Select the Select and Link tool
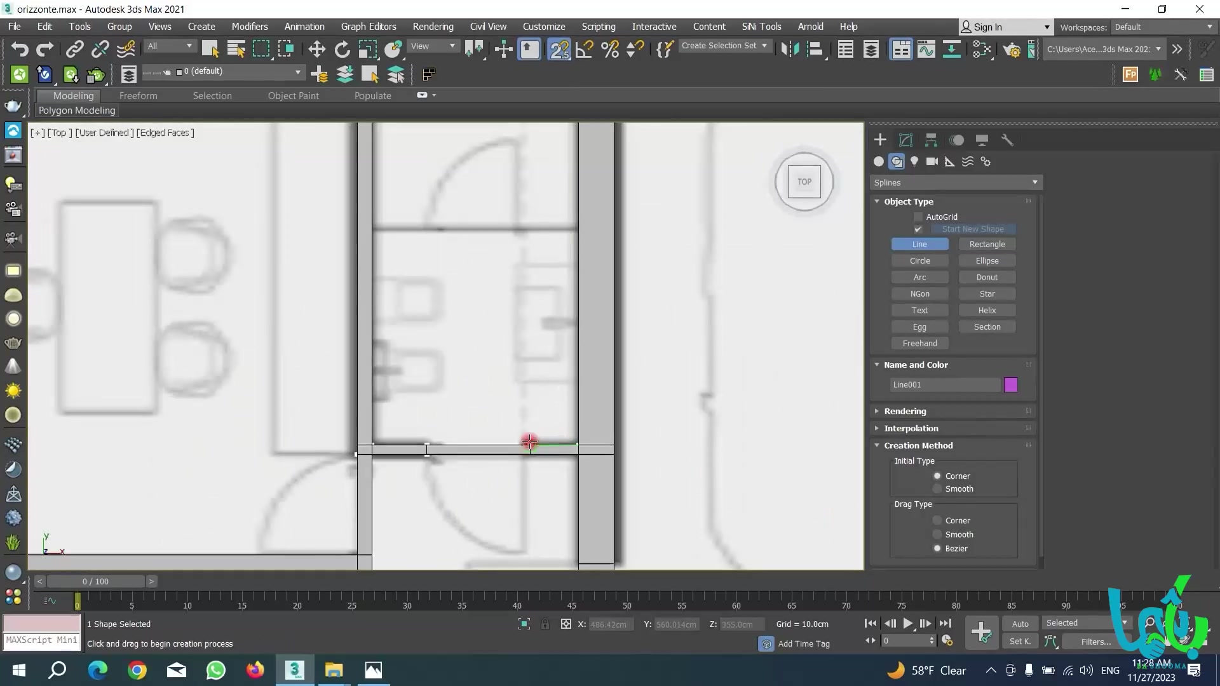 click(75, 49)
